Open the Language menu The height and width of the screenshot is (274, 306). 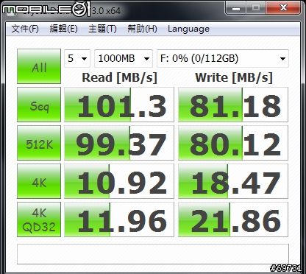coord(188,29)
